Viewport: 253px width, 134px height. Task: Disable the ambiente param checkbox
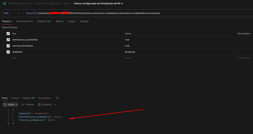8,52
